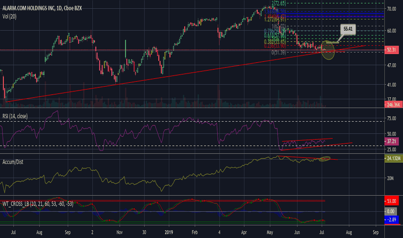This screenshot has width=403, height=238.
Task: Open the Vol (20) indicator label
Action: click(x=10, y=16)
